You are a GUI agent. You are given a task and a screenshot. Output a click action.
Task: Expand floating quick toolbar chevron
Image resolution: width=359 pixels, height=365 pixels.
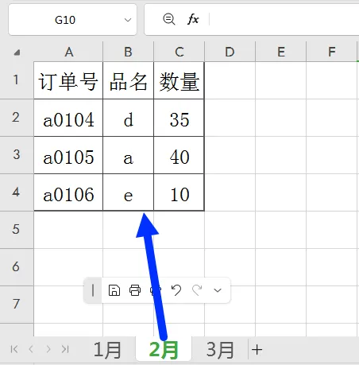[218, 290]
